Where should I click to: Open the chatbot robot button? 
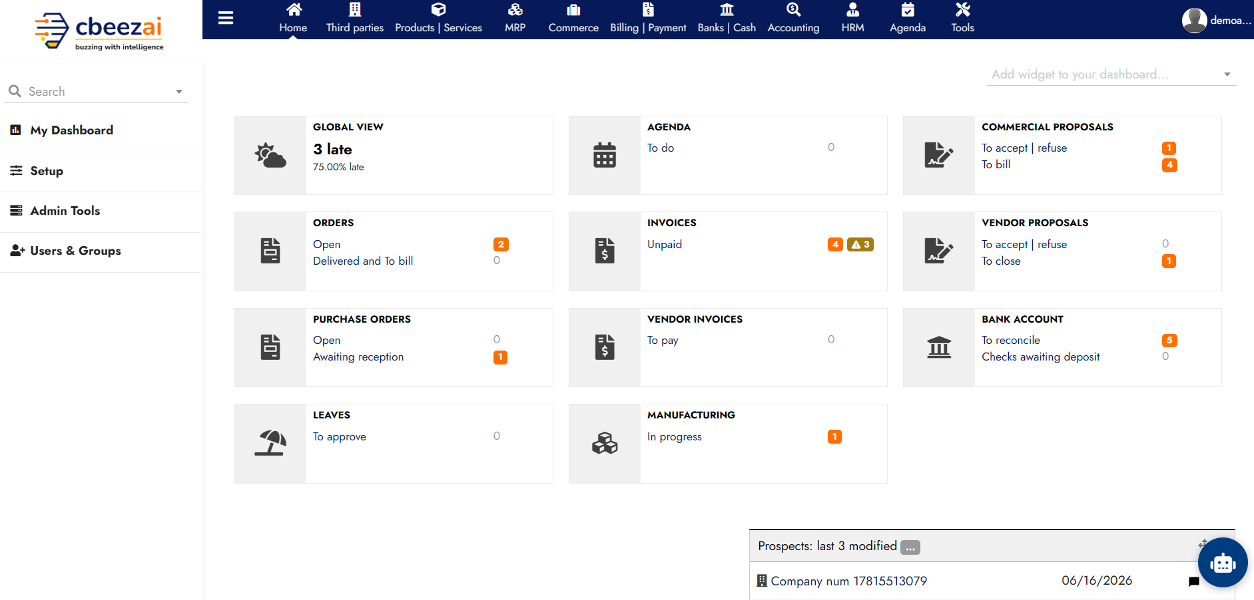[1223, 563]
